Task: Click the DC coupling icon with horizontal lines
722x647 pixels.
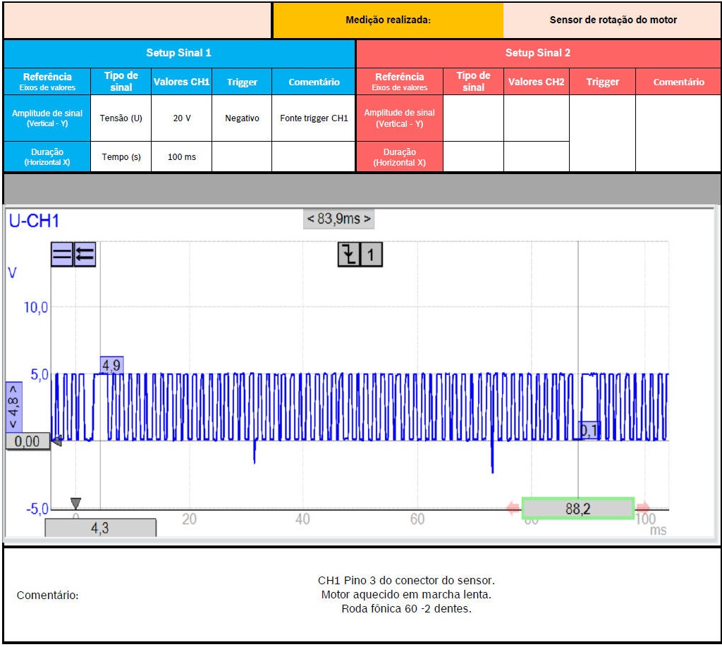Action: pos(62,255)
